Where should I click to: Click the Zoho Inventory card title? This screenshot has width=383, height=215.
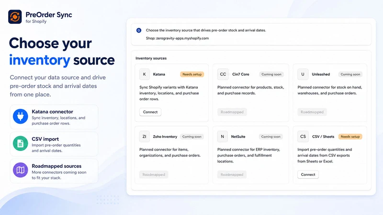click(165, 137)
